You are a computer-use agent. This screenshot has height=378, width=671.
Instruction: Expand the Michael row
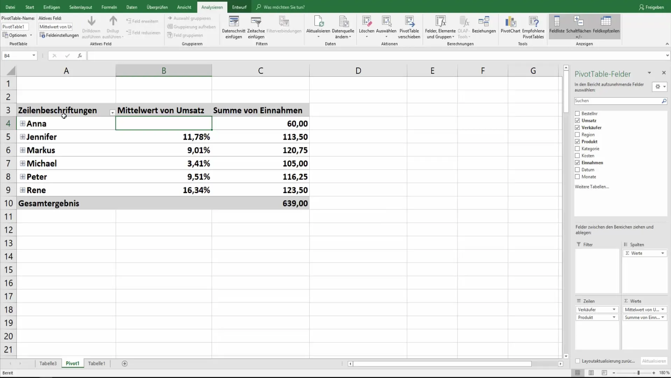pyautogui.click(x=22, y=163)
